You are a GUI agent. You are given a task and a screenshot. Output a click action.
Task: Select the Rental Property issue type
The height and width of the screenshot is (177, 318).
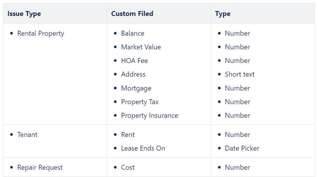point(41,34)
